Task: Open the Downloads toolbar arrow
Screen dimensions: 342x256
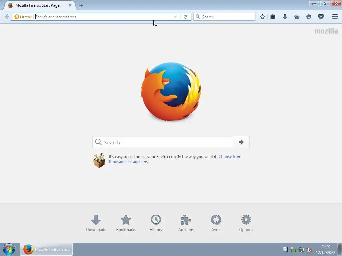Action: [285, 17]
